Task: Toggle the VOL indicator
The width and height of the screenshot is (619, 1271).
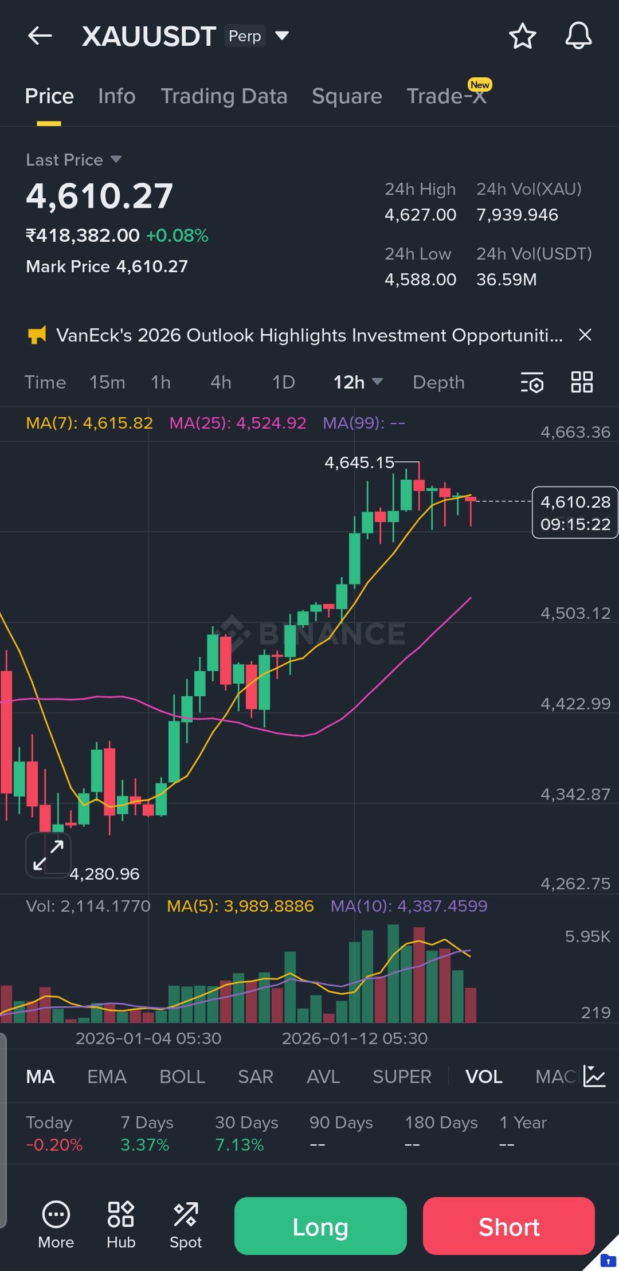Action: click(x=484, y=1077)
